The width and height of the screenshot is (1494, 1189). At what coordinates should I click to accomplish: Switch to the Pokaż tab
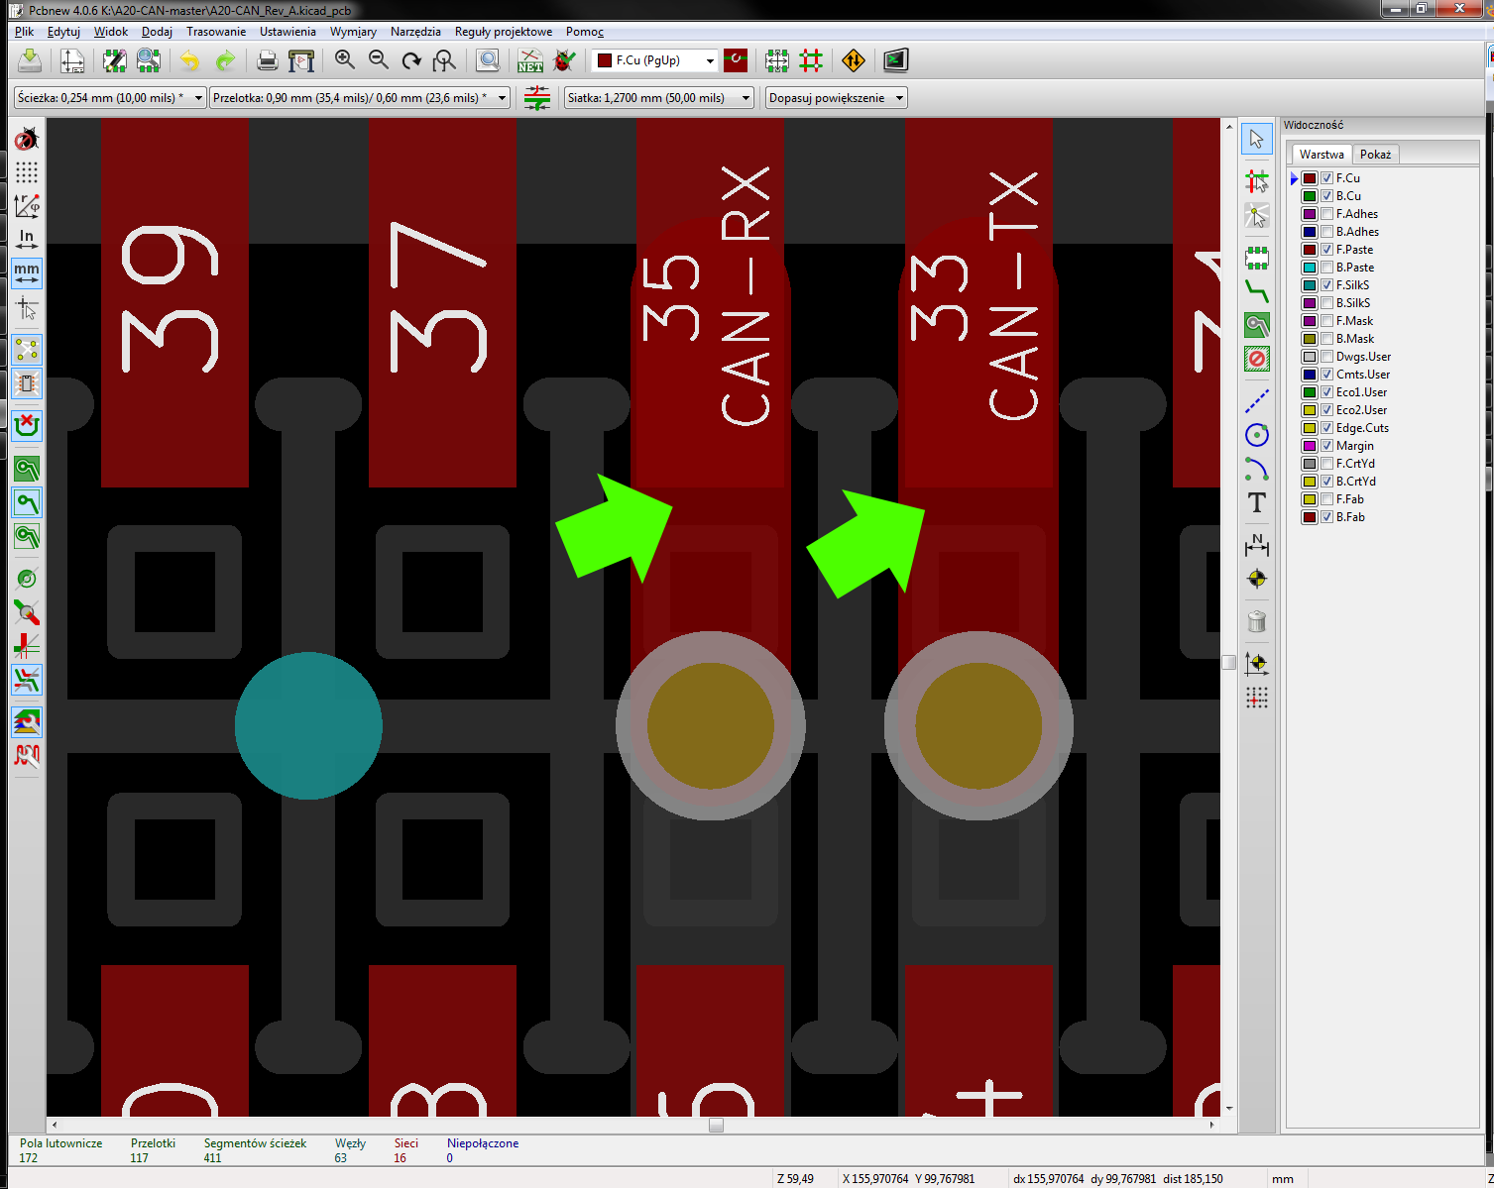(x=1375, y=155)
